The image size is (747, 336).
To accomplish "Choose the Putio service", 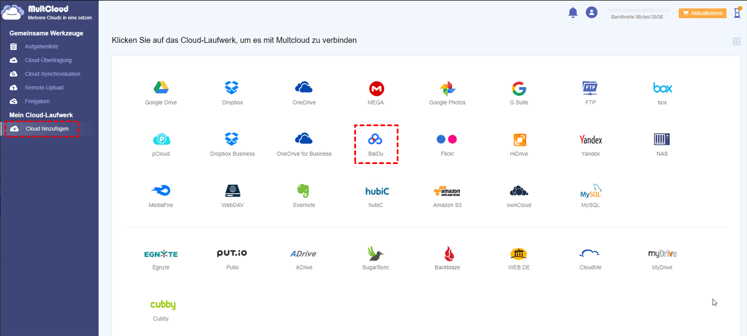I will pos(232,253).
